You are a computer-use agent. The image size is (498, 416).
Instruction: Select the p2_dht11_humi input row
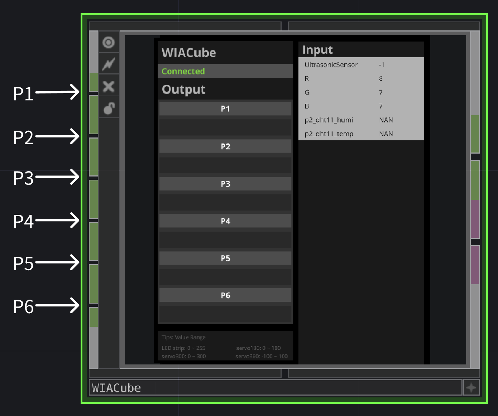click(x=361, y=120)
